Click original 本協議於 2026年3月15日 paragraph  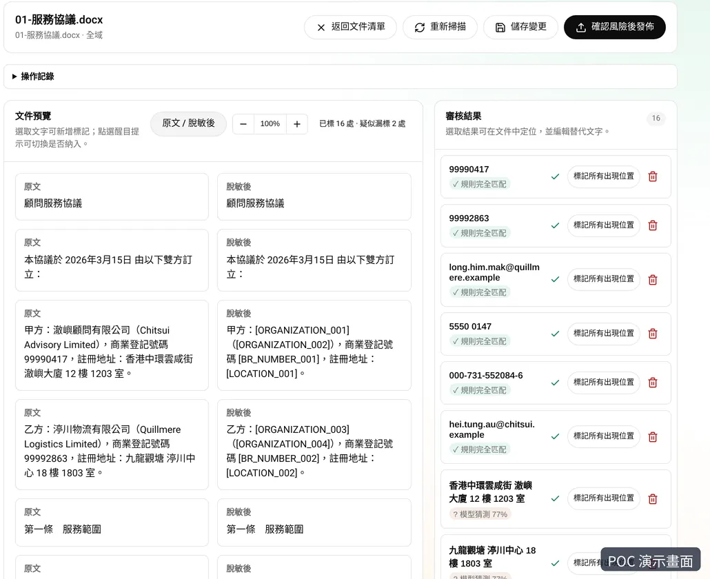pos(112,260)
